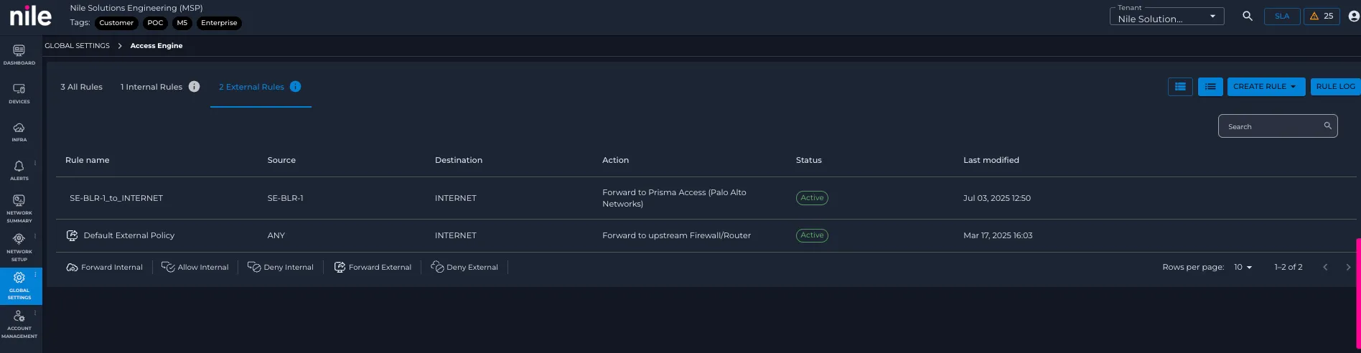Expand the Tenant dropdown
Image resolution: width=1361 pixels, height=353 pixels.
point(1167,17)
